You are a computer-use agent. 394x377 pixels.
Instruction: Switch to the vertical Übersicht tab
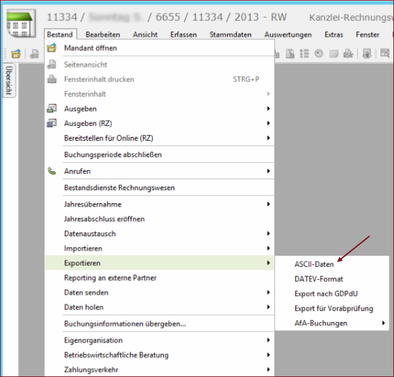[x=9, y=80]
